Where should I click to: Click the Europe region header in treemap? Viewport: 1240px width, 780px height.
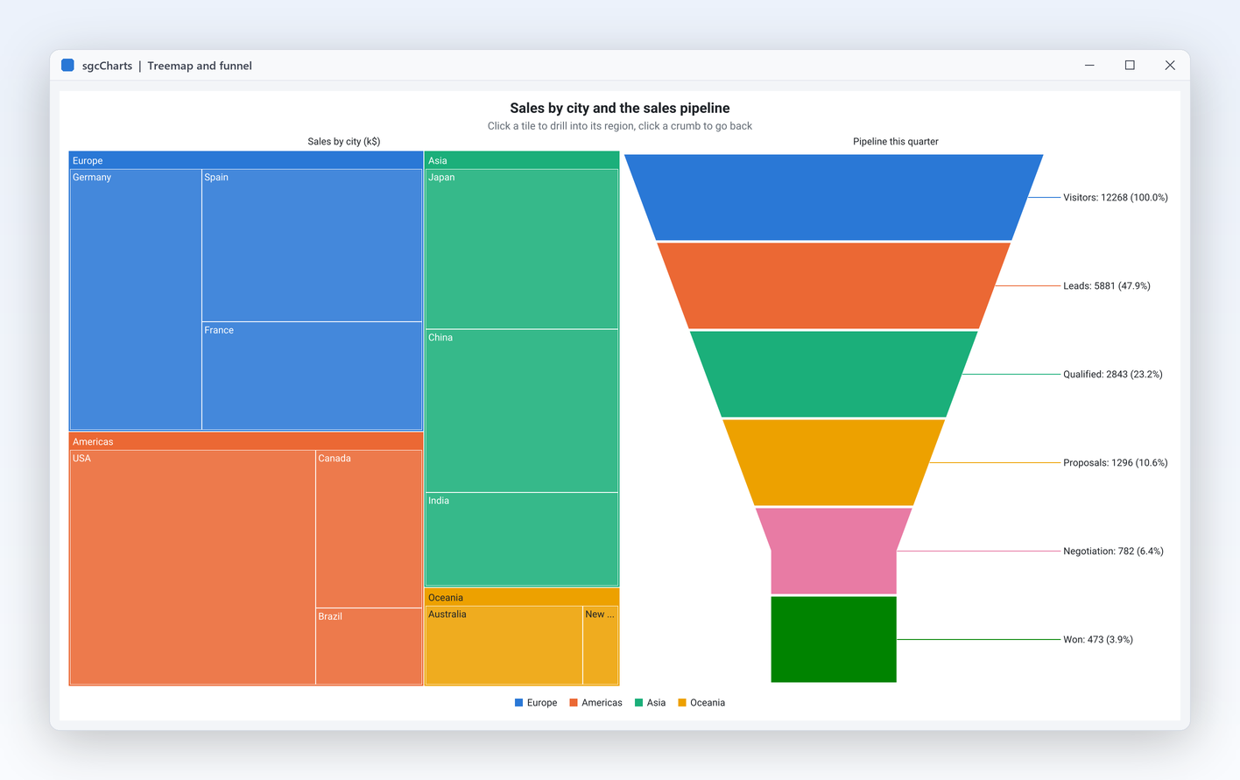pyautogui.click(x=246, y=160)
